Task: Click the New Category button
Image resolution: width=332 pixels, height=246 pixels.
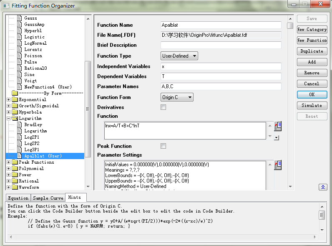Action: tap(312, 29)
